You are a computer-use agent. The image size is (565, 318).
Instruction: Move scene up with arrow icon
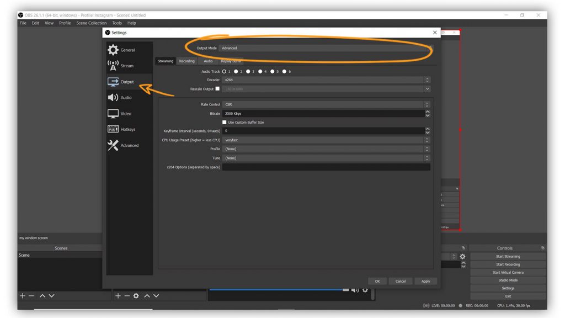[x=42, y=296]
